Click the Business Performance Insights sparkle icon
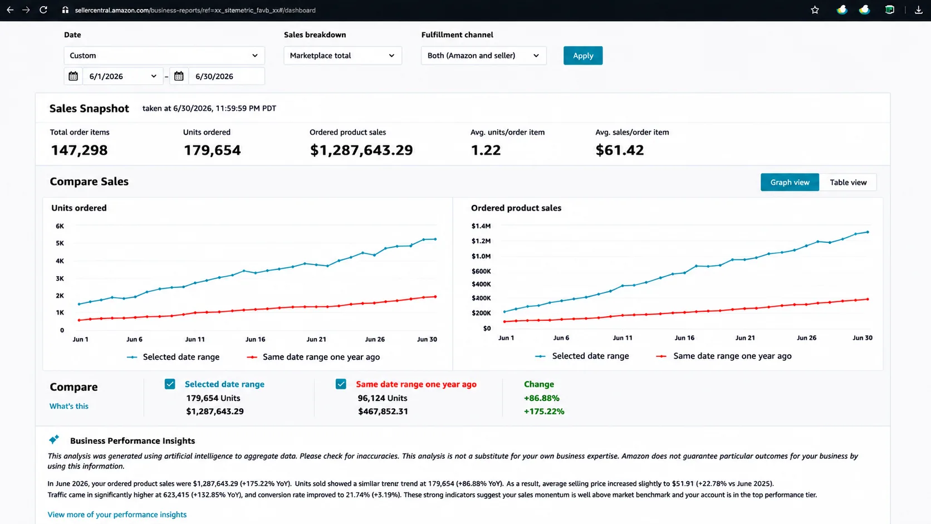The width and height of the screenshot is (931, 524). (x=54, y=440)
